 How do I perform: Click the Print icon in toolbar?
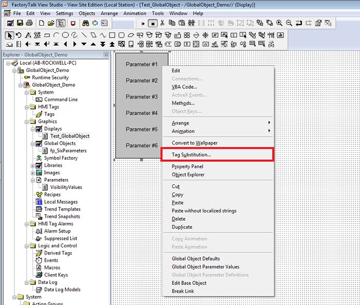coord(29,23)
